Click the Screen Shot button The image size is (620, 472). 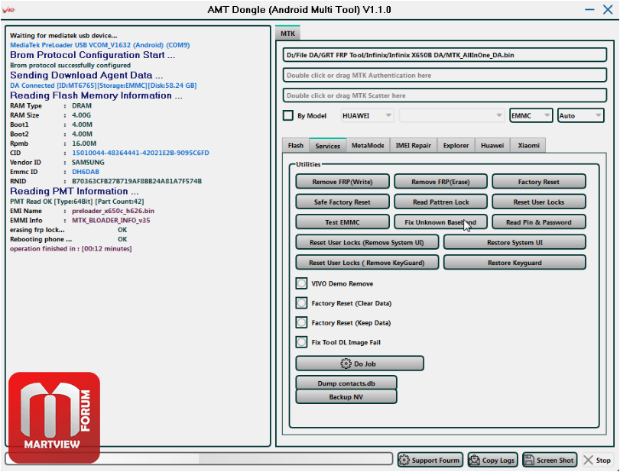pos(550,460)
